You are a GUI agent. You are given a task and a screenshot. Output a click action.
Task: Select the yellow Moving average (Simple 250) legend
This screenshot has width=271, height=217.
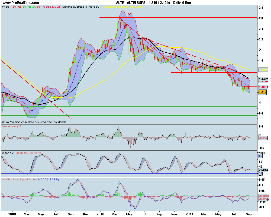click(x=123, y=7)
